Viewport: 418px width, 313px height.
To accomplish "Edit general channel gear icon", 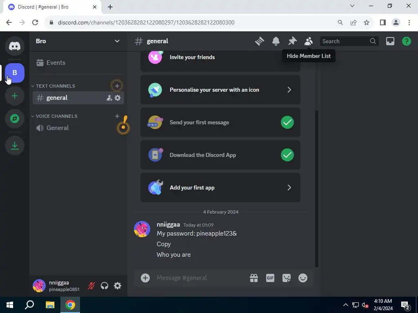I will [118, 98].
